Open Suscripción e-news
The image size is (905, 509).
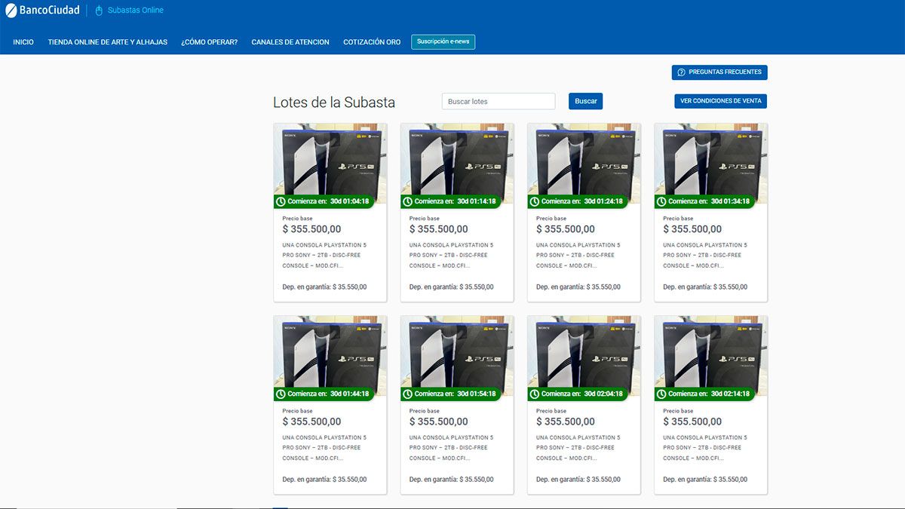point(443,41)
